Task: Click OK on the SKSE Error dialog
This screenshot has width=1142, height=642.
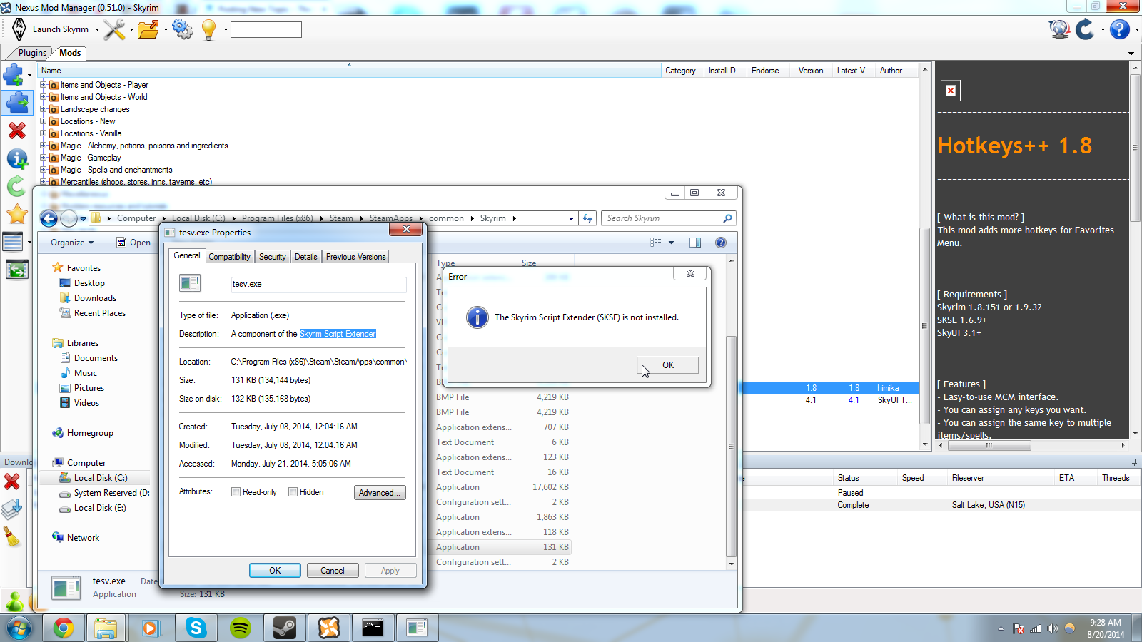Action: 668,365
